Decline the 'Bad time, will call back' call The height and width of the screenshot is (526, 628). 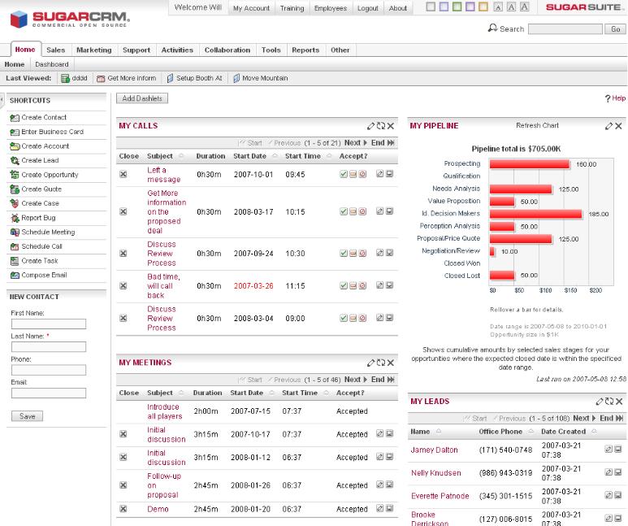coord(362,285)
